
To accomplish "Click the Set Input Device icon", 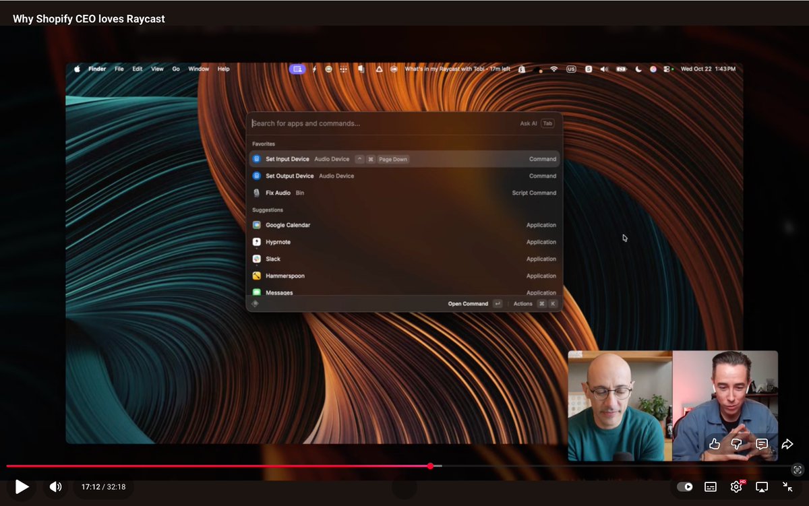I will click(x=257, y=159).
